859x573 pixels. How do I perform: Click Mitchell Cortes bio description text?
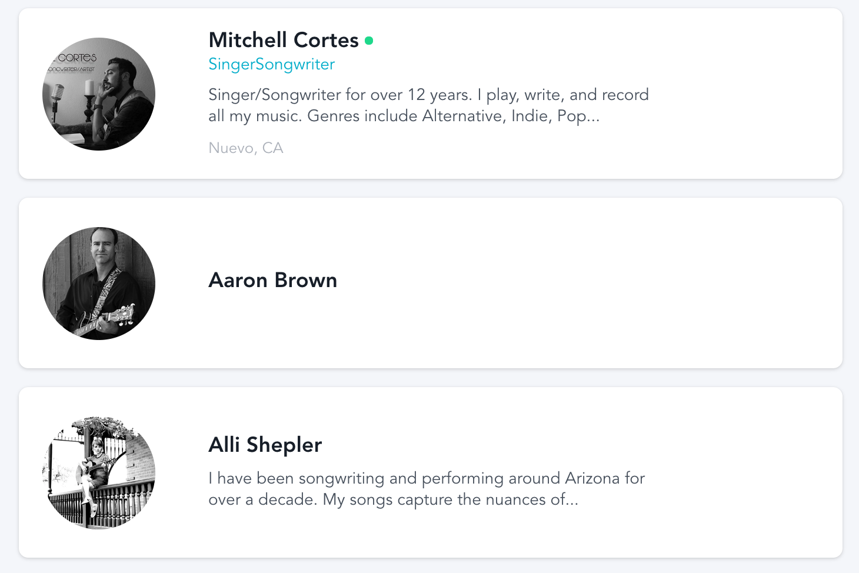(x=428, y=105)
